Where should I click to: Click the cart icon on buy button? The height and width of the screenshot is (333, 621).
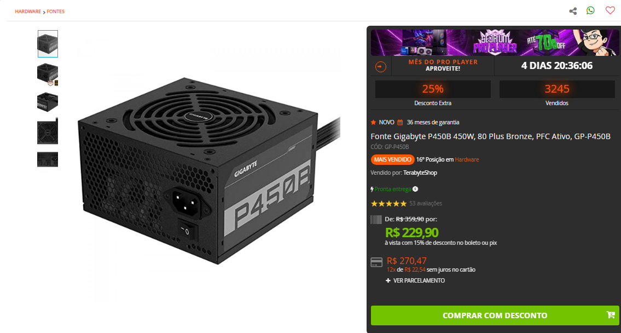(610, 315)
